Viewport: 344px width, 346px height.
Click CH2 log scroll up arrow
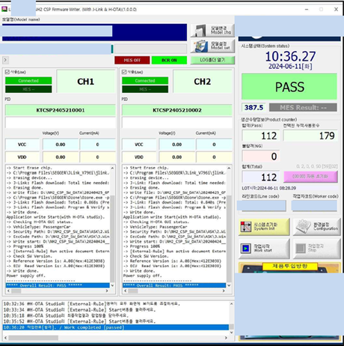pos(229,169)
